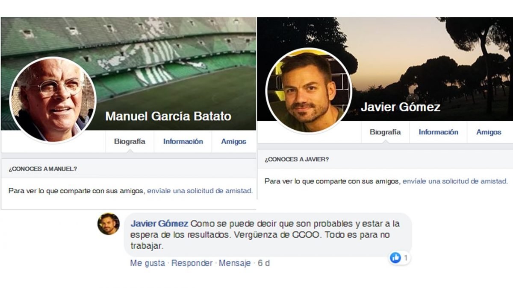513x288 pixels.
Task: Click the Manuel García Batato profile name
Action: [168, 116]
